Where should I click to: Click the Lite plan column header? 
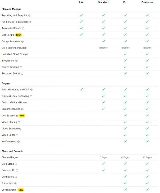coord(81,2)
